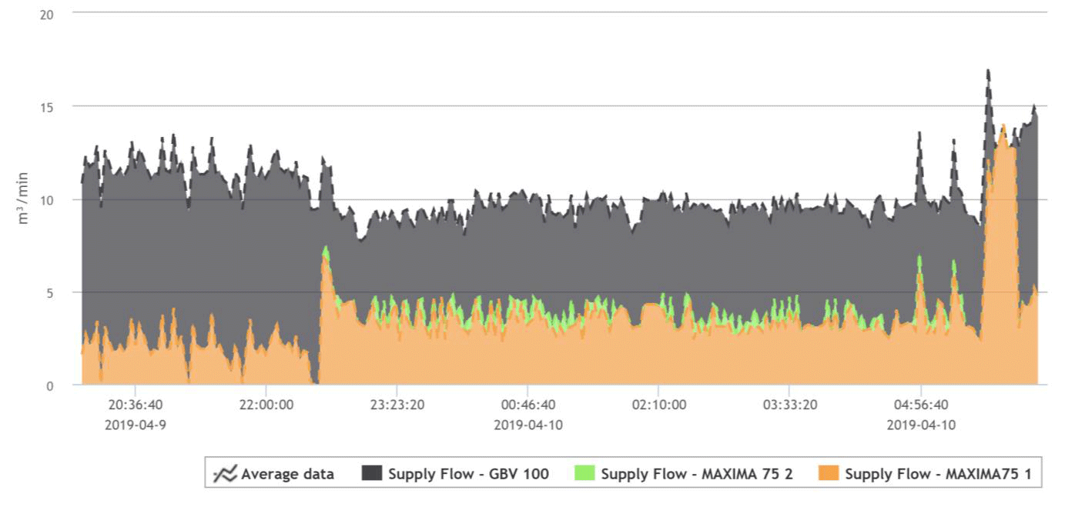
Task: Toggle Supply Flow - MAXIMA75 1 legend text
Action: [937, 474]
